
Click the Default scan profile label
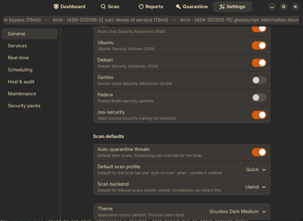(x=119, y=167)
